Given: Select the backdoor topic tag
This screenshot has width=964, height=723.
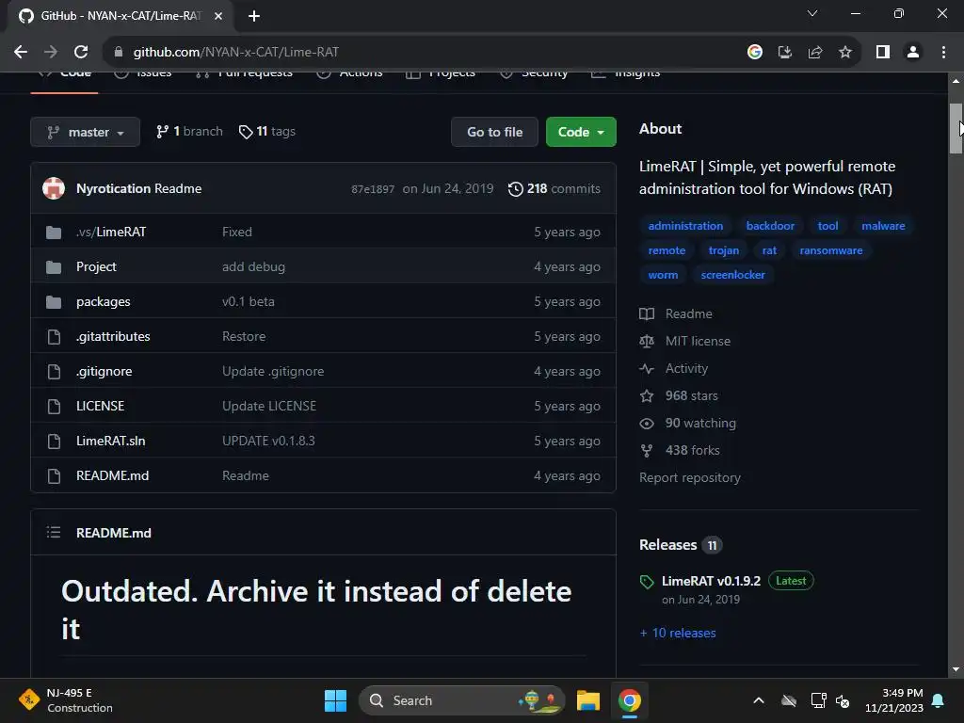Looking at the screenshot, I should coord(770,226).
